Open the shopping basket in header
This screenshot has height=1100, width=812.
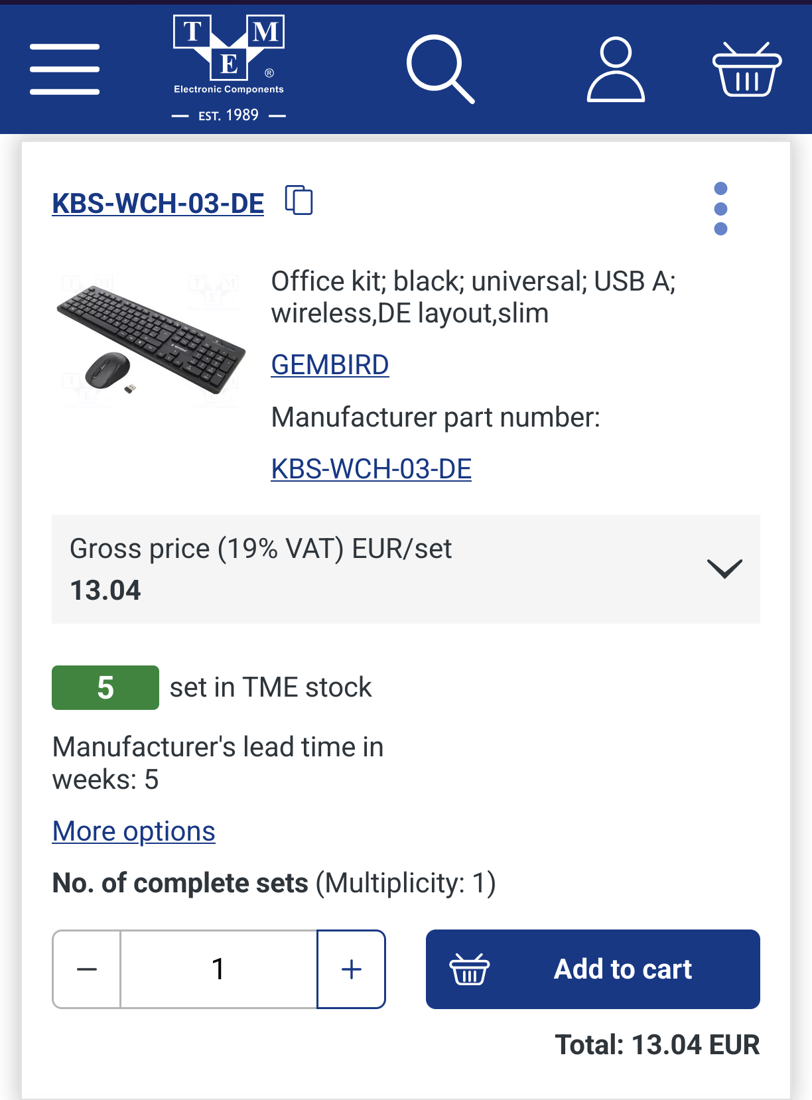pyautogui.click(x=747, y=69)
